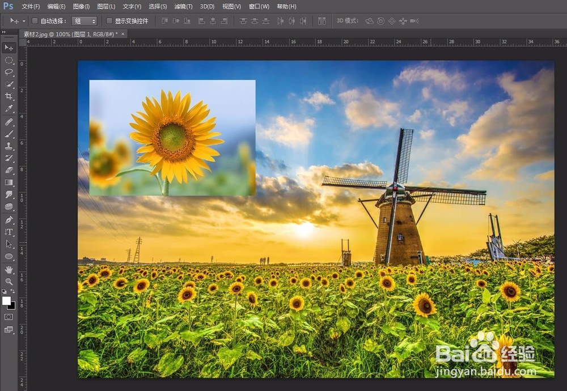Close the 素材2.jpg document tab

[123, 34]
